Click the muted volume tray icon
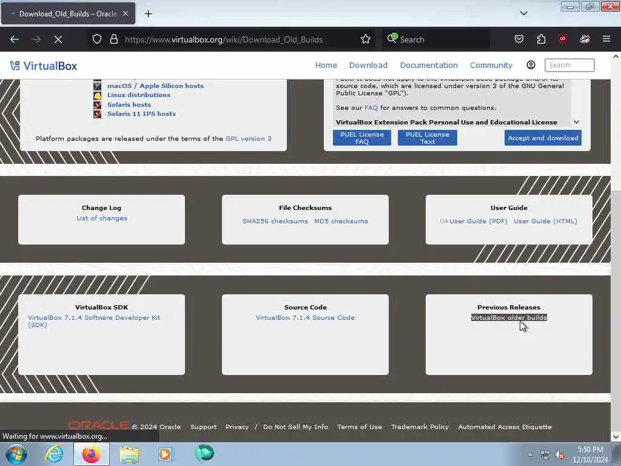Image resolution: width=621 pixels, height=466 pixels. point(560,455)
